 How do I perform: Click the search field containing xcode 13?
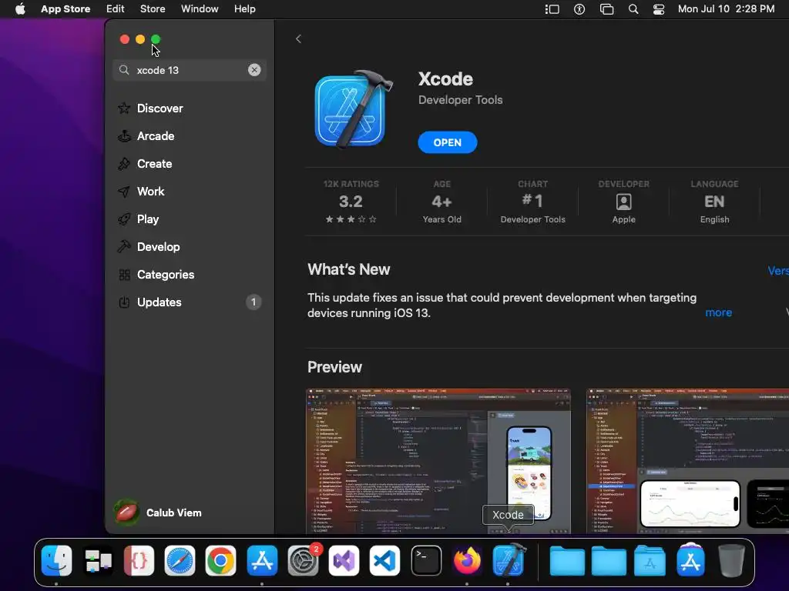pos(190,70)
